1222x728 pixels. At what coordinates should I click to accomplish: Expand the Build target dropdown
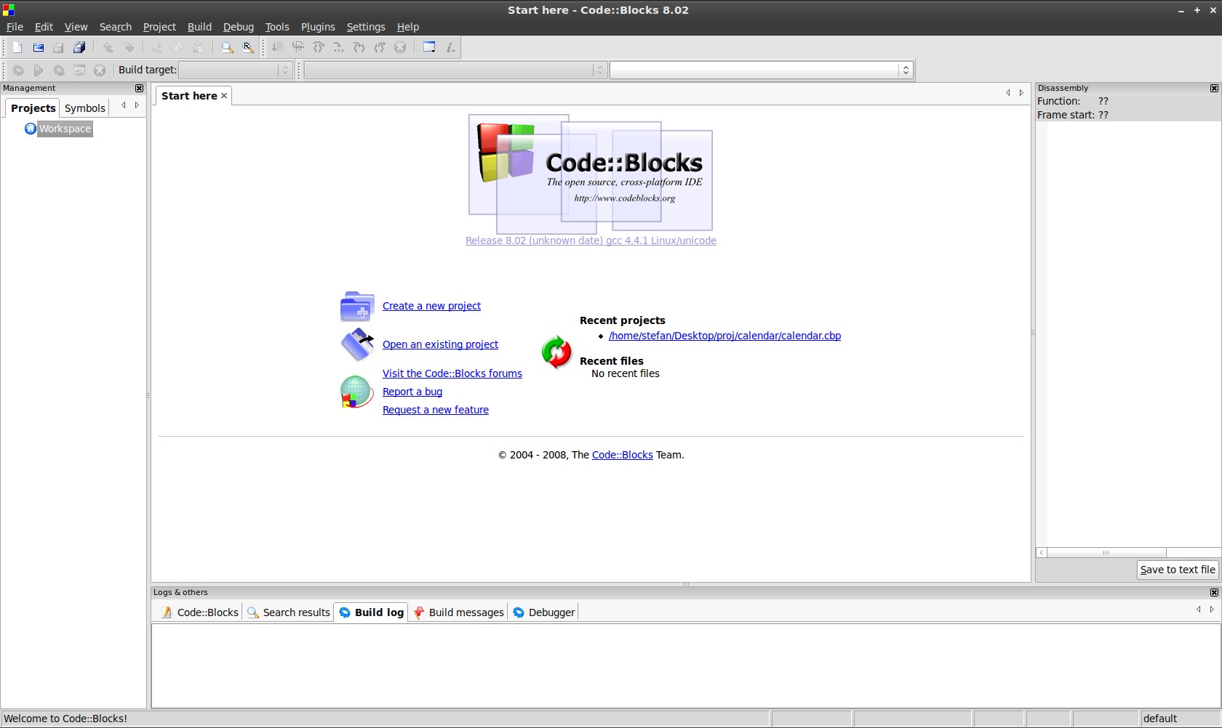point(285,70)
